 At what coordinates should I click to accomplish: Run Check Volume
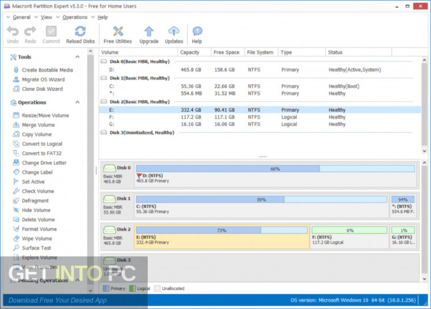tap(34, 191)
